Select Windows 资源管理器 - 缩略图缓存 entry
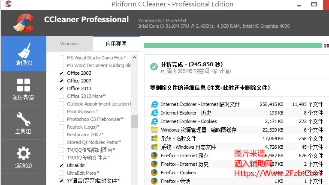329x185 pixels. [x=237, y=130]
